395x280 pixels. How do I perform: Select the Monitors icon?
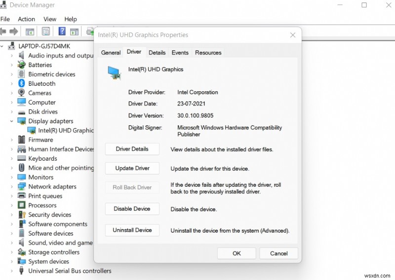22,177
